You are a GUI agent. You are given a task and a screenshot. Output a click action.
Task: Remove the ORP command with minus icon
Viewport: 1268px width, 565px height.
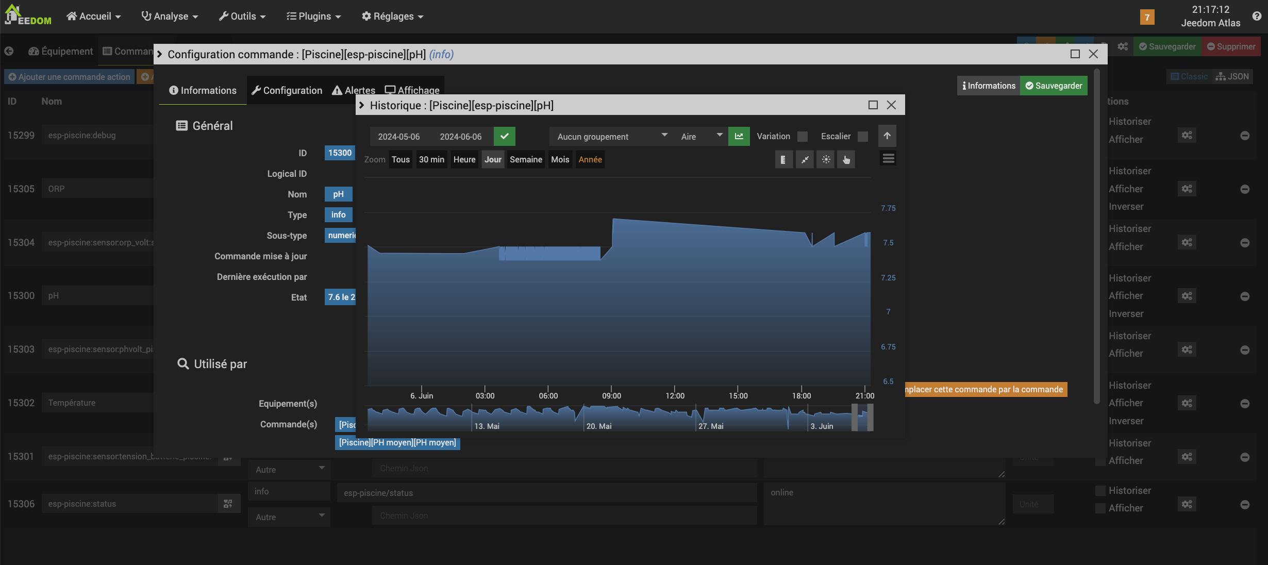tap(1244, 189)
